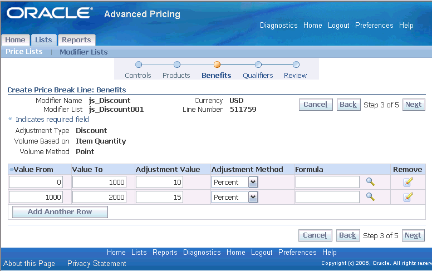432x271 pixels.
Task: Open Modifier Lists subtab
Action: tap(84, 52)
